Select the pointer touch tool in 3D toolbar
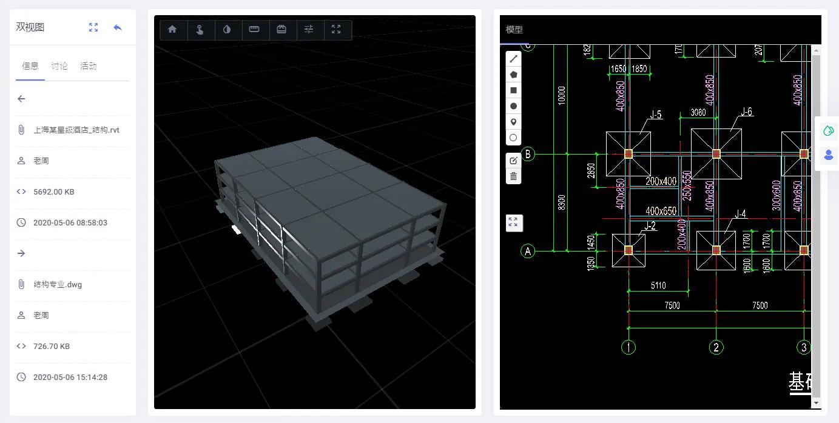The width and height of the screenshot is (839, 423). tap(200, 29)
